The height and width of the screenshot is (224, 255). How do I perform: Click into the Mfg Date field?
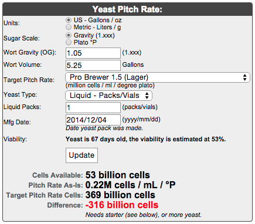93,120
